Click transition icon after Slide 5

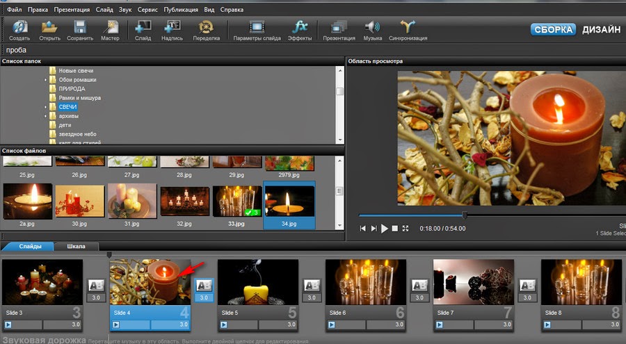click(x=312, y=286)
